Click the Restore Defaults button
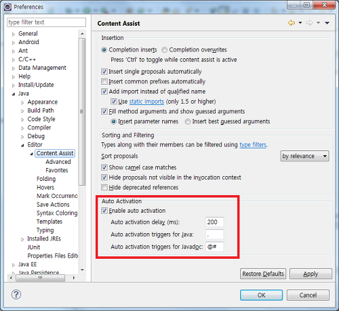 click(263, 274)
